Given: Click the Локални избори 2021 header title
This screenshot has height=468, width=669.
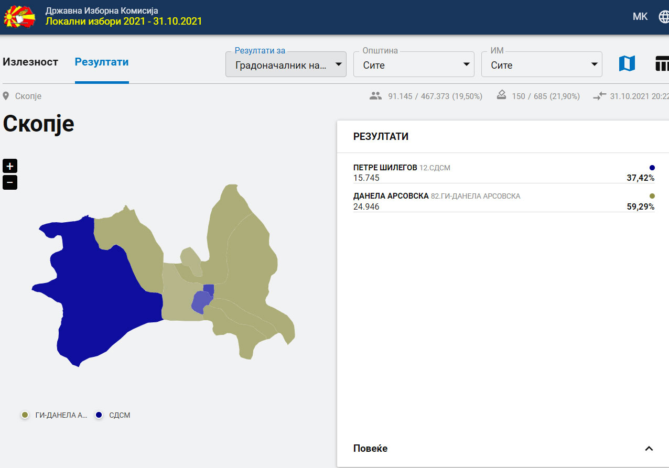Looking at the screenshot, I should (x=124, y=21).
